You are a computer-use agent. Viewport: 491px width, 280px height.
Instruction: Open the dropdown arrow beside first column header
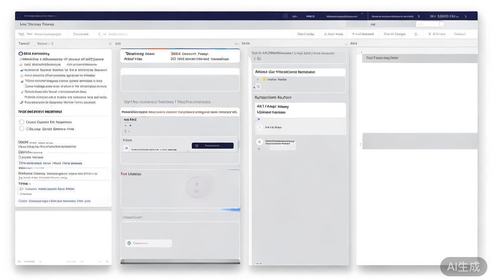pyautogui.click(x=110, y=44)
